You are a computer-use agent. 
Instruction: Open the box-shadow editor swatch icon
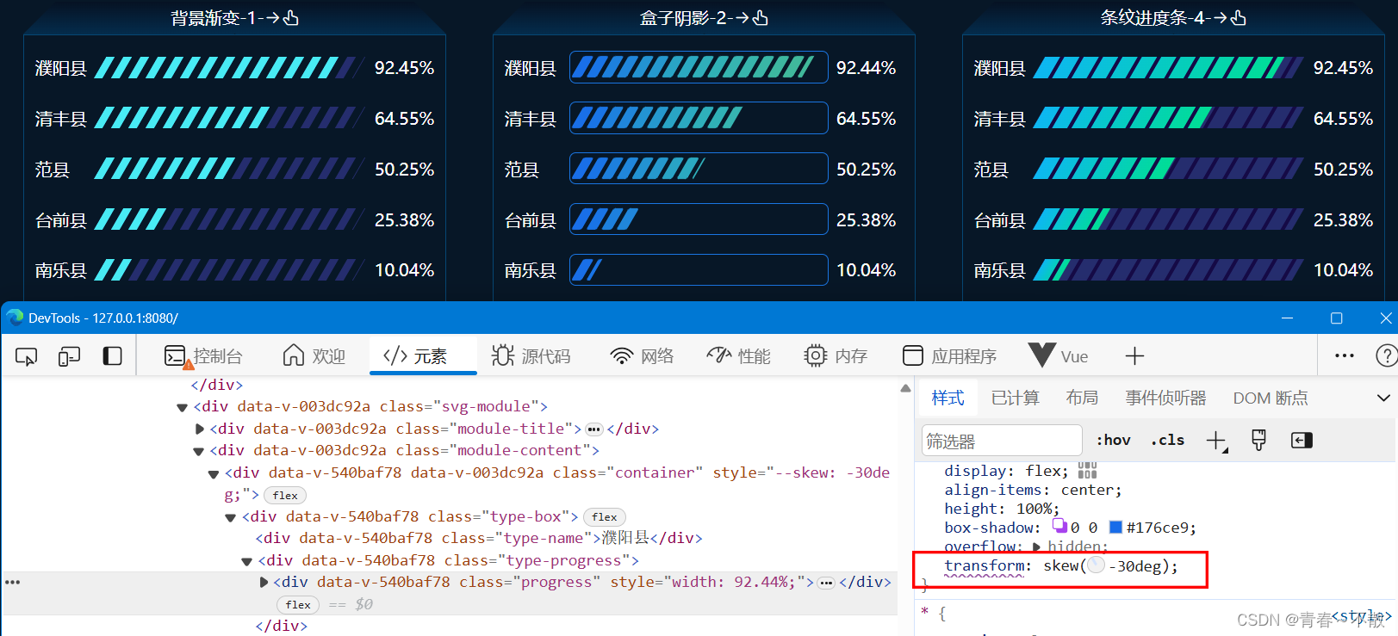pyautogui.click(x=1059, y=526)
